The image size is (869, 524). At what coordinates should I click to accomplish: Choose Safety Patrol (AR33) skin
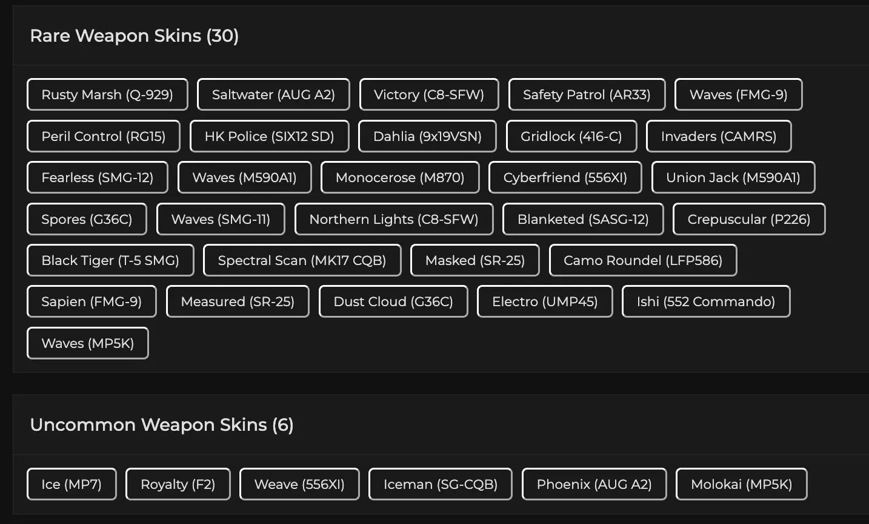[587, 94]
